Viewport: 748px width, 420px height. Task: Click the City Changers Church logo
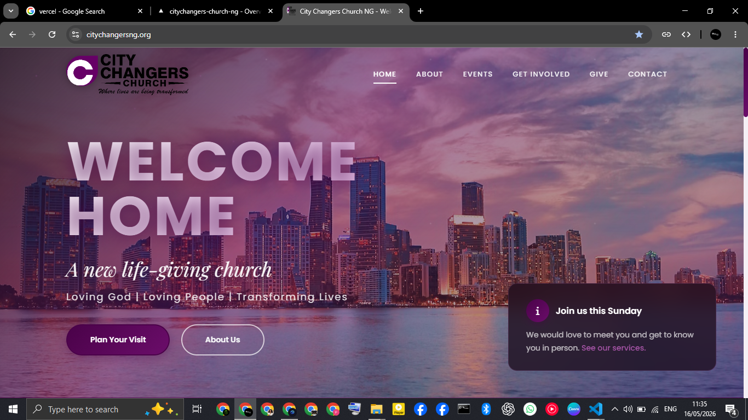click(128, 74)
